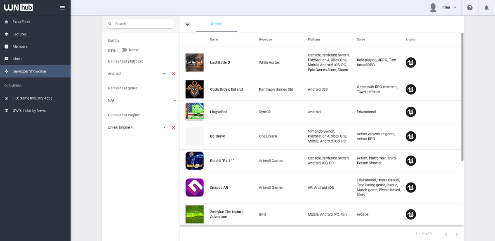Click Unreal Engine icon for God's Order: Defend
Viewport: 495px width, 241px height.
pyautogui.click(x=411, y=89)
